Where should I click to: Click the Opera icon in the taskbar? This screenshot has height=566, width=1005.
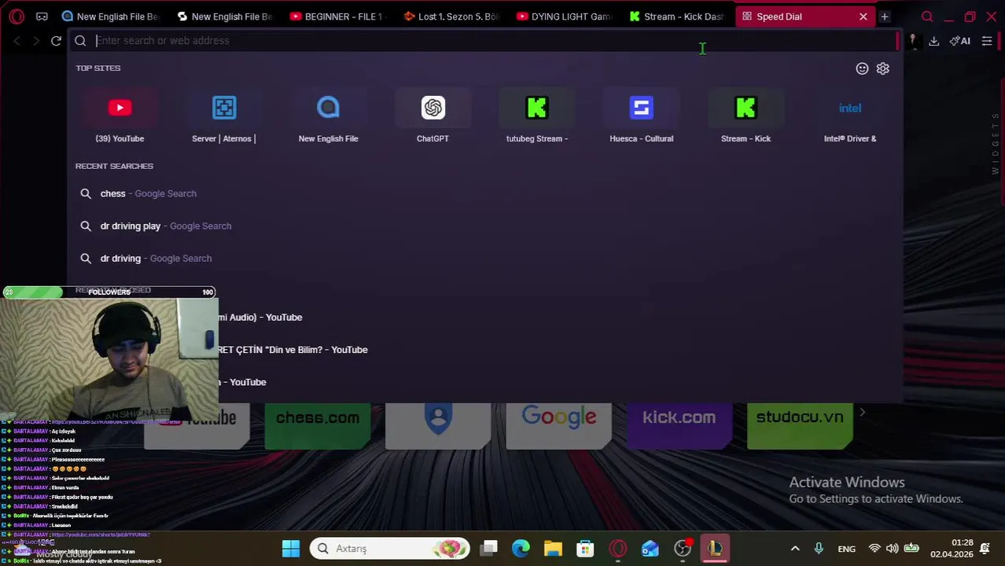(x=617, y=549)
